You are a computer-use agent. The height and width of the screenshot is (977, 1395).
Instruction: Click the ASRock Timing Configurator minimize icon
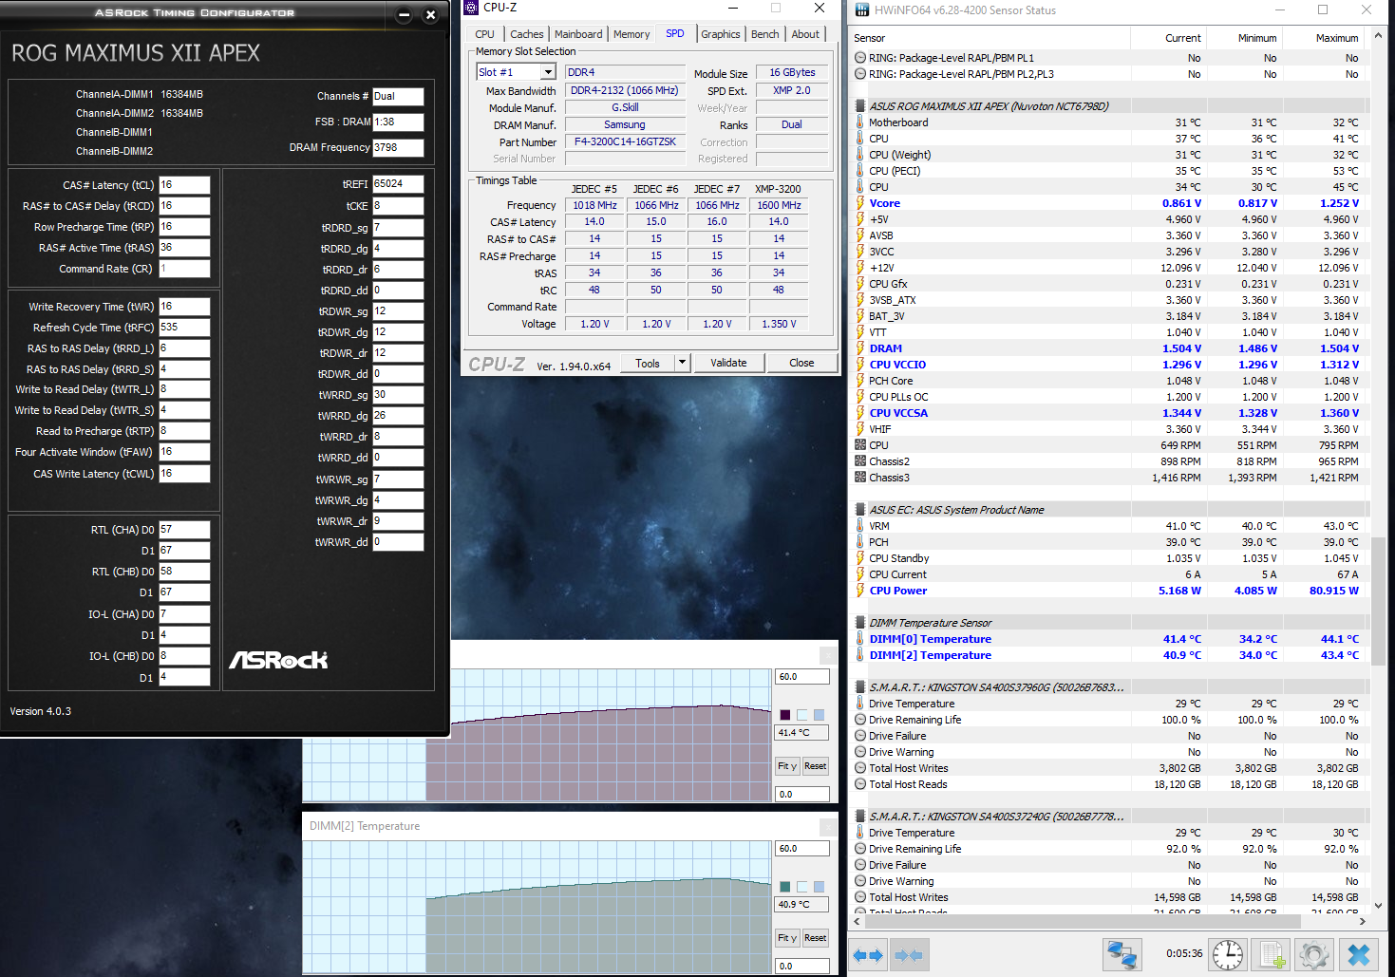(x=404, y=14)
